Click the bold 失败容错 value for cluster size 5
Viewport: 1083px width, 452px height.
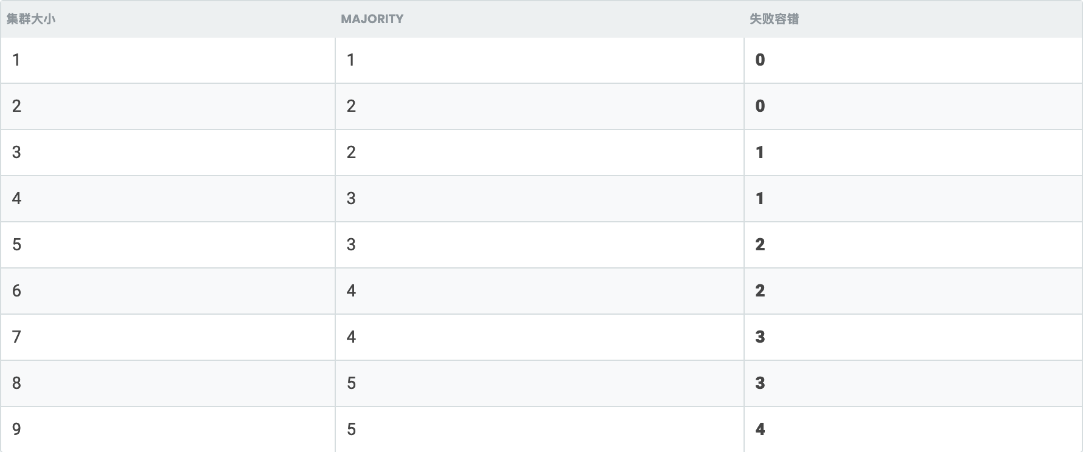(760, 245)
